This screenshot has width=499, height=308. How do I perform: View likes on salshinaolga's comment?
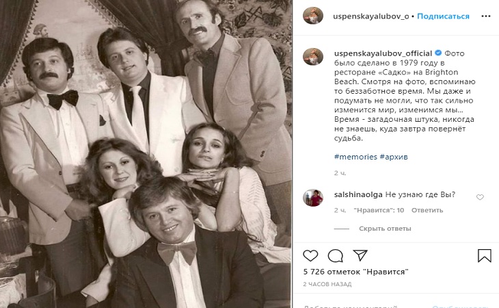[x=379, y=210]
